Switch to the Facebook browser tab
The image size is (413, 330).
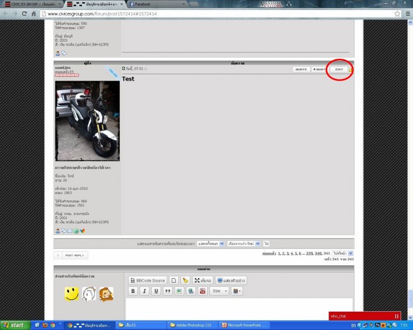point(157,4)
